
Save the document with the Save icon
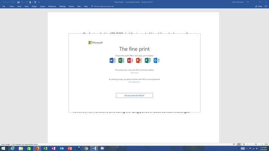[19, 2]
